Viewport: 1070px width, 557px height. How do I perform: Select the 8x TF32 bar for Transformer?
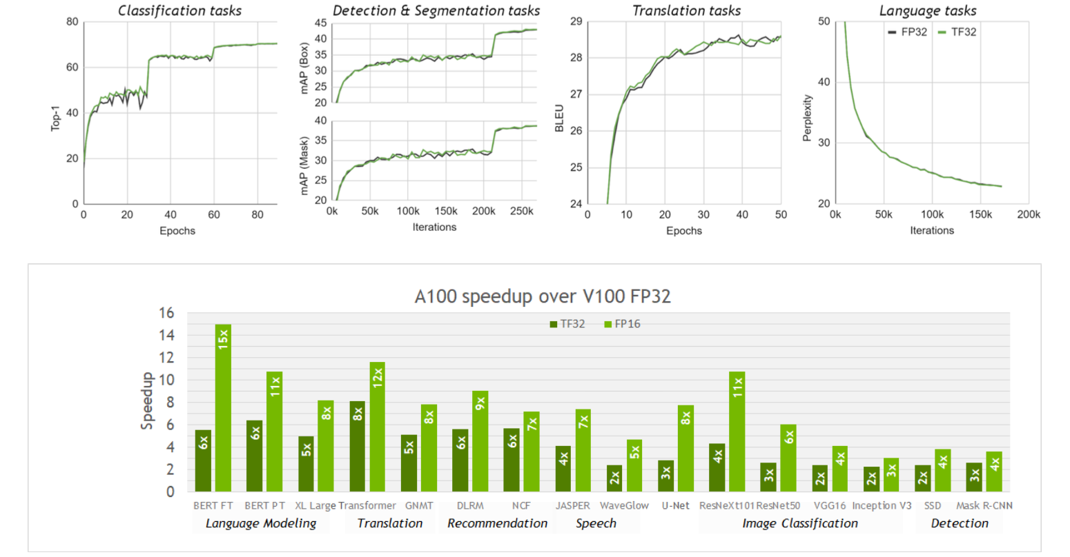[x=358, y=445]
